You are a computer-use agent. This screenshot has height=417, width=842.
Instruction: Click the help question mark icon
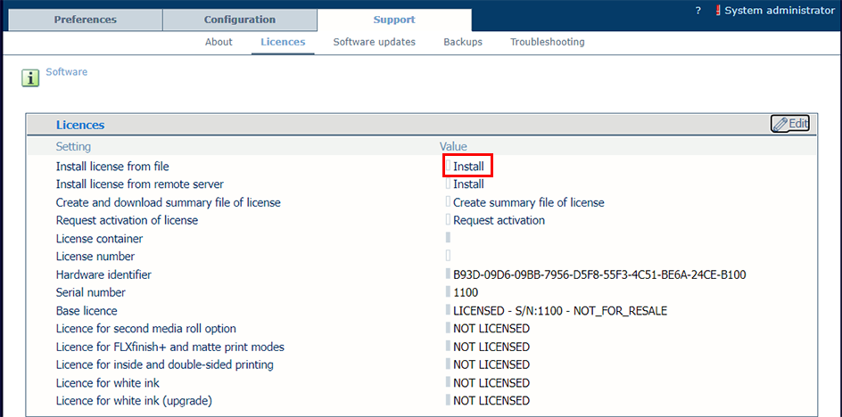click(x=698, y=10)
